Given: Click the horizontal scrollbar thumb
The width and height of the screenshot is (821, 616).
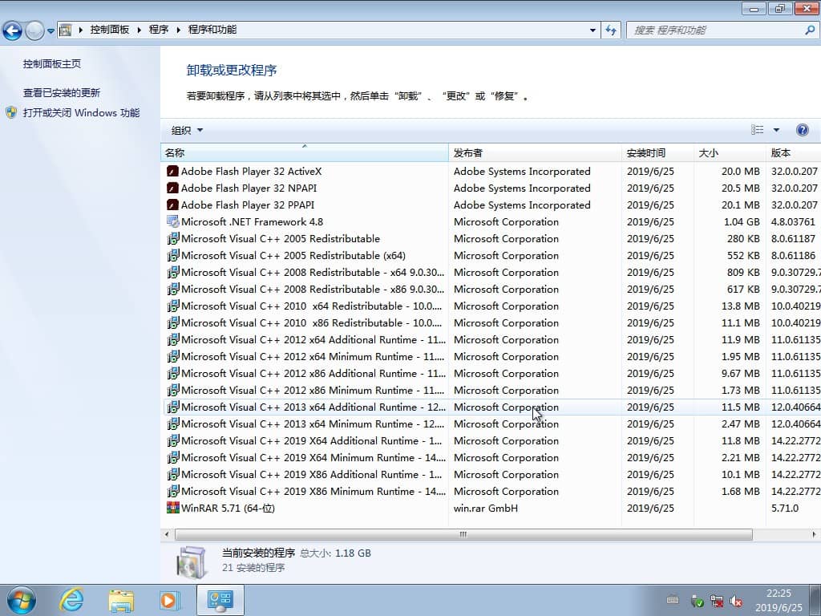Looking at the screenshot, I should (x=463, y=534).
